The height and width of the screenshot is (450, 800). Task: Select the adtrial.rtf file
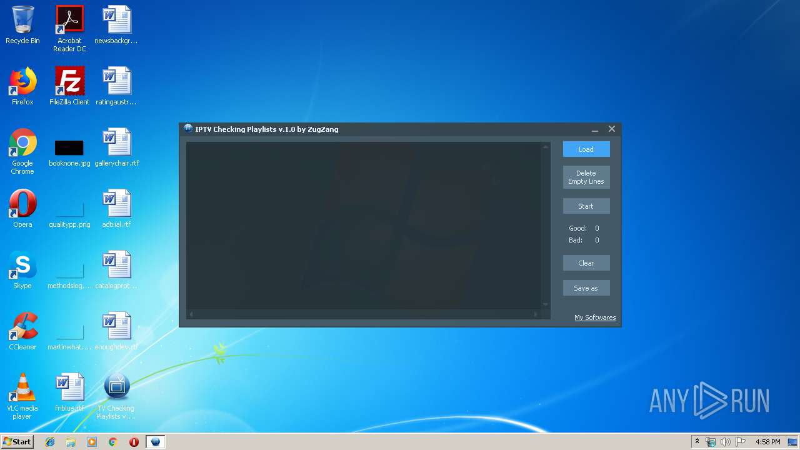[x=116, y=209]
